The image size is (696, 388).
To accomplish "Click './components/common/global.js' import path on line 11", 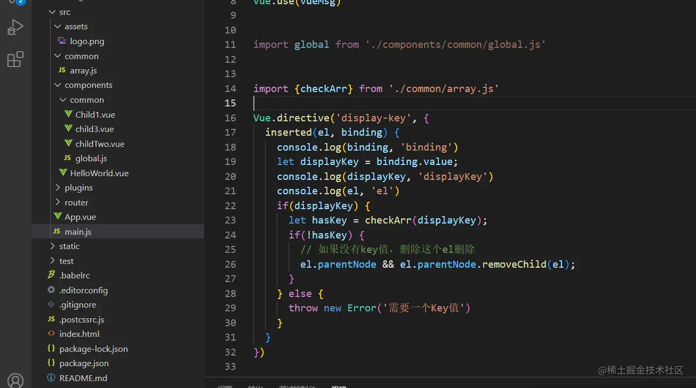I will click(x=455, y=45).
